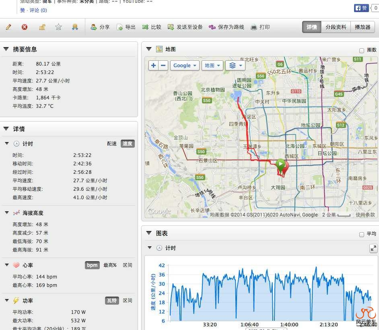This screenshot has width=379, height=330.
Task: Click the 导出 export button
Action: coord(126,27)
